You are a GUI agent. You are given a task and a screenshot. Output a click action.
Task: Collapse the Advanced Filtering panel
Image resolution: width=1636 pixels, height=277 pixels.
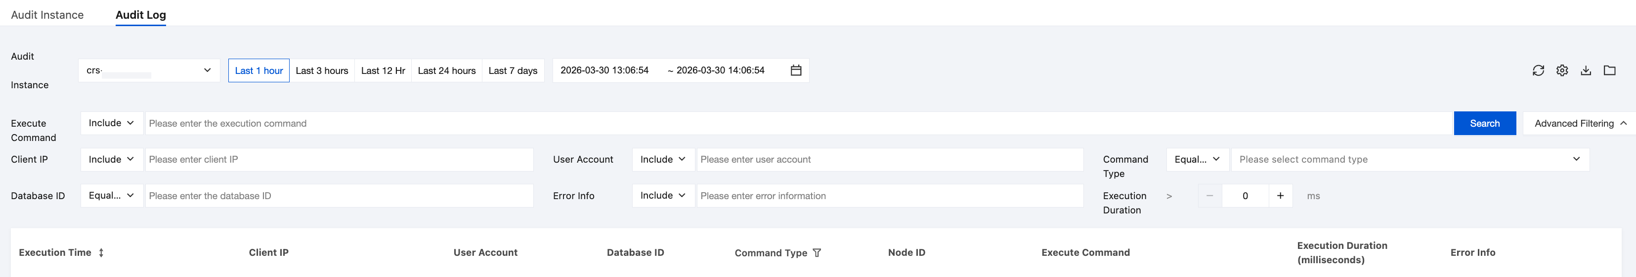1580,124
